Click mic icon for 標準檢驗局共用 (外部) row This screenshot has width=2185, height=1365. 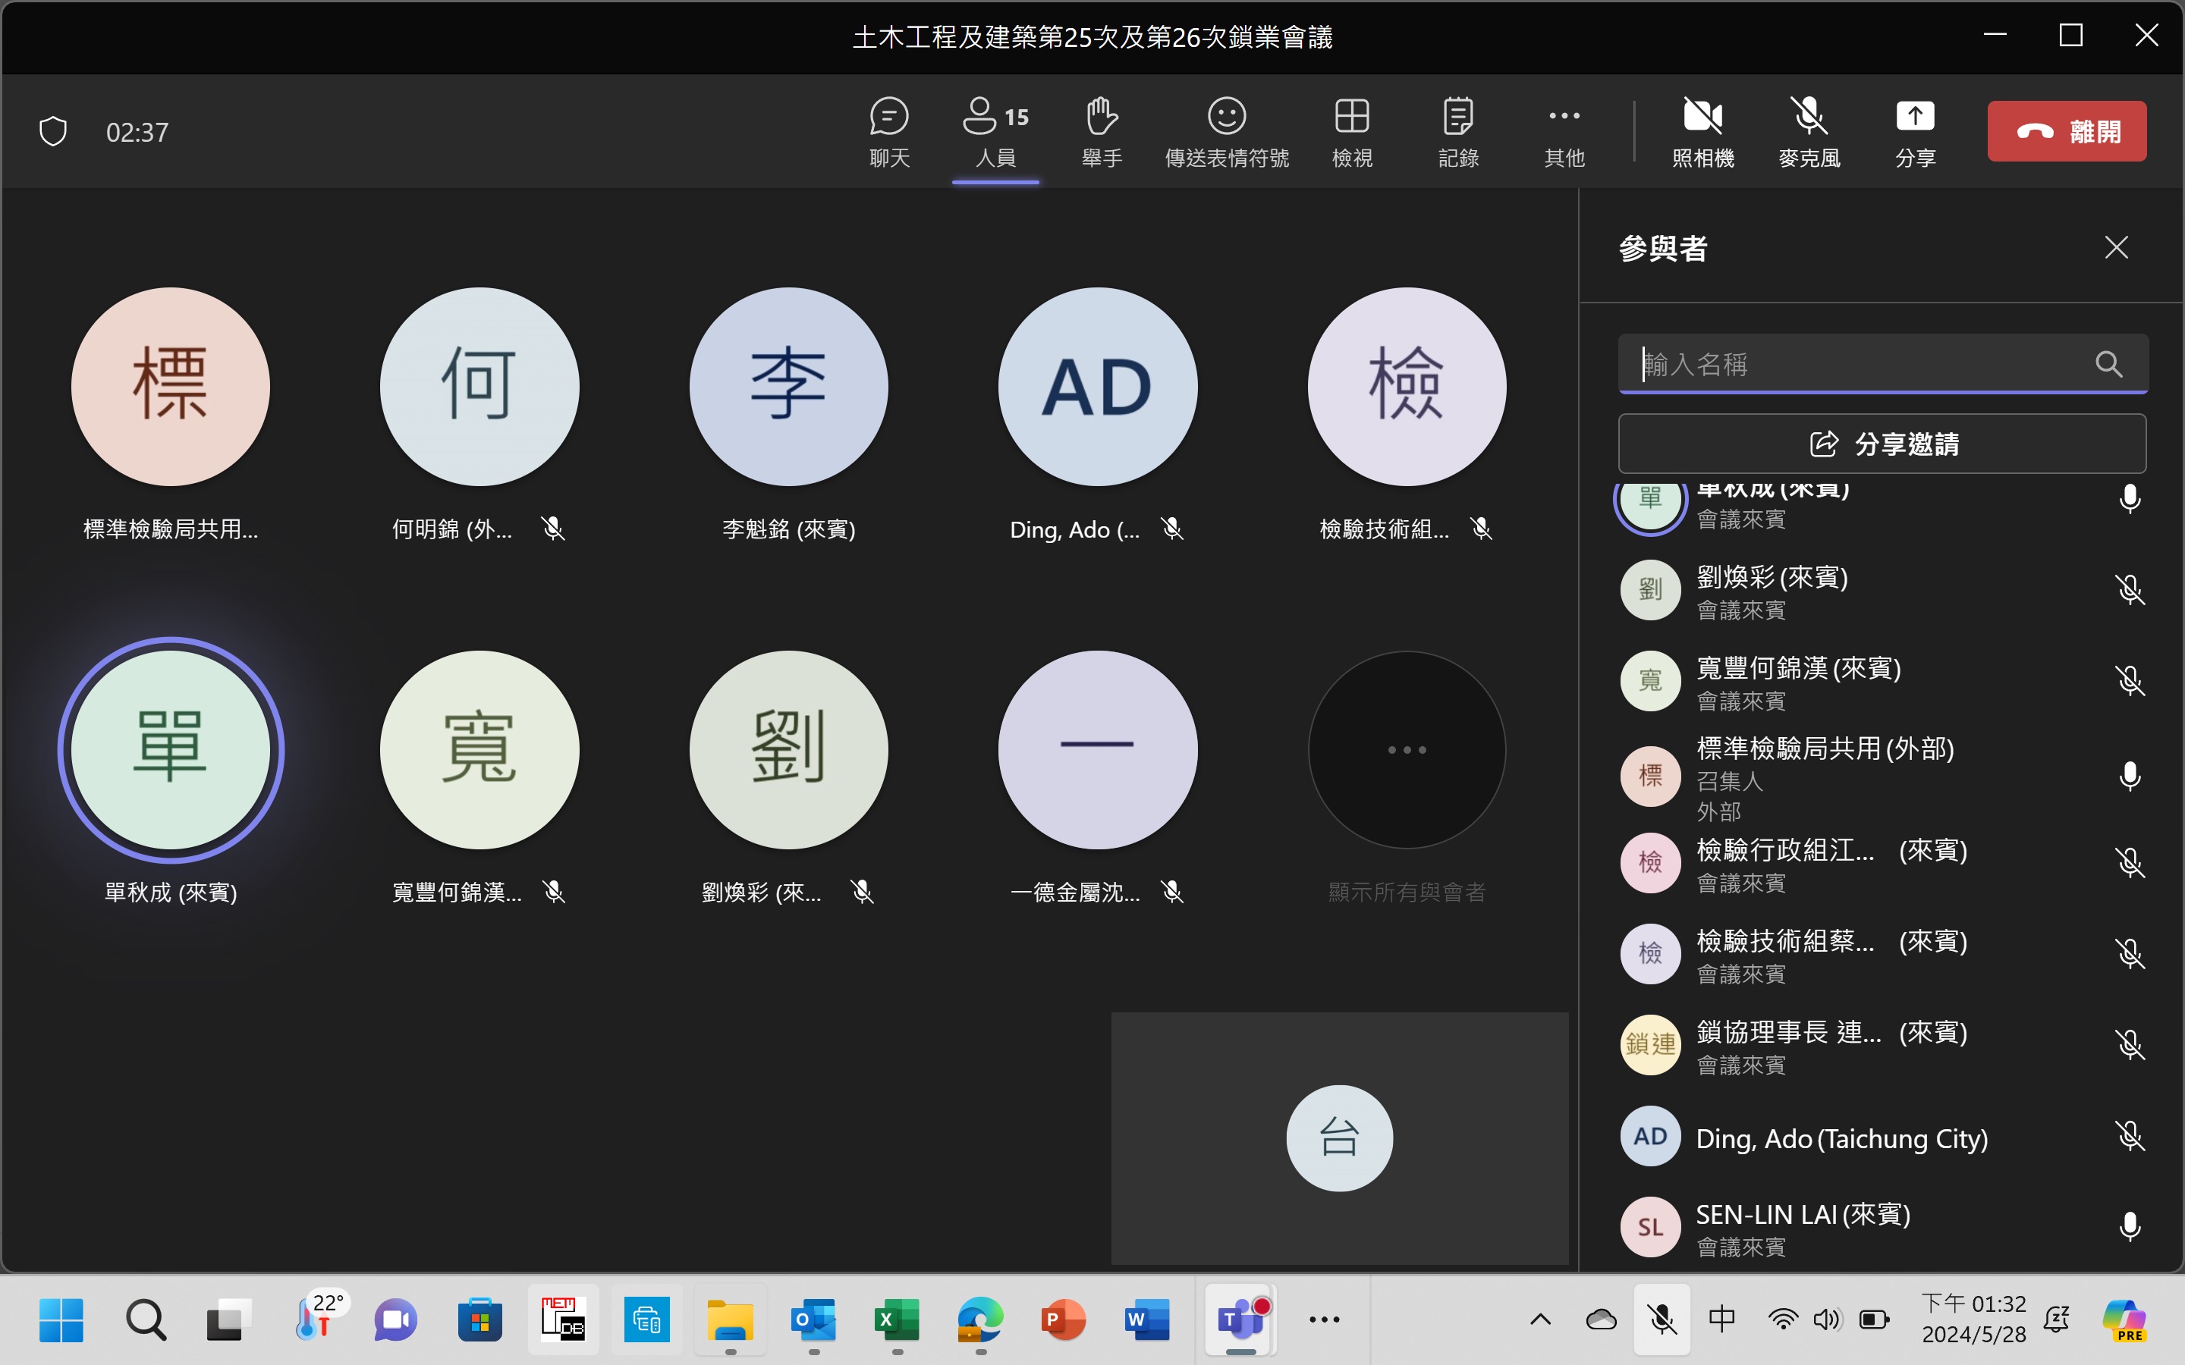pyautogui.click(x=2130, y=777)
